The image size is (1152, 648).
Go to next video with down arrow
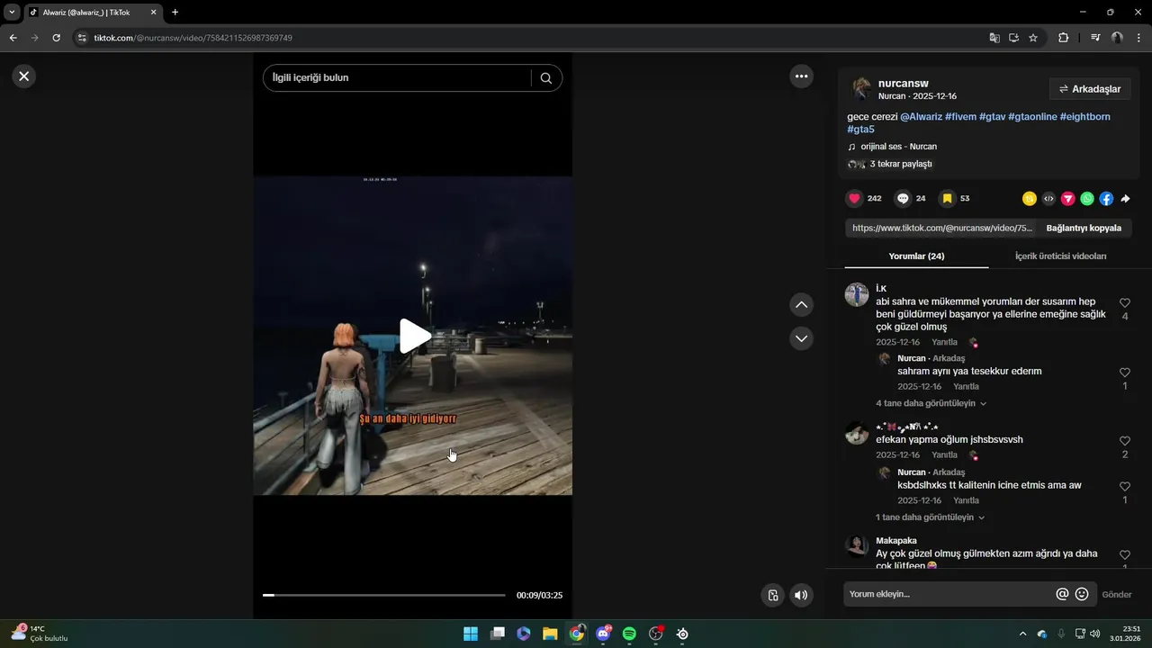click(x=801, y=338)
